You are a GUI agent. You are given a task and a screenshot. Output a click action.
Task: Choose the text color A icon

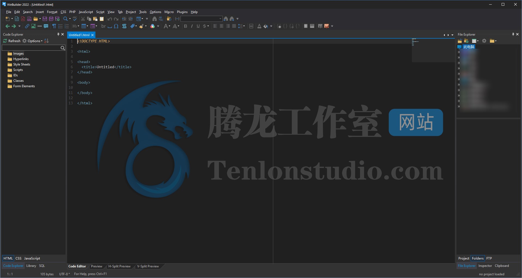pos(259,26)
